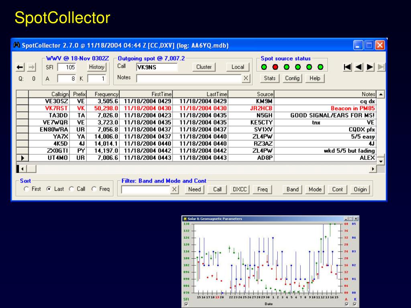
Task: Click the Prefix column header
Action: 78,94
